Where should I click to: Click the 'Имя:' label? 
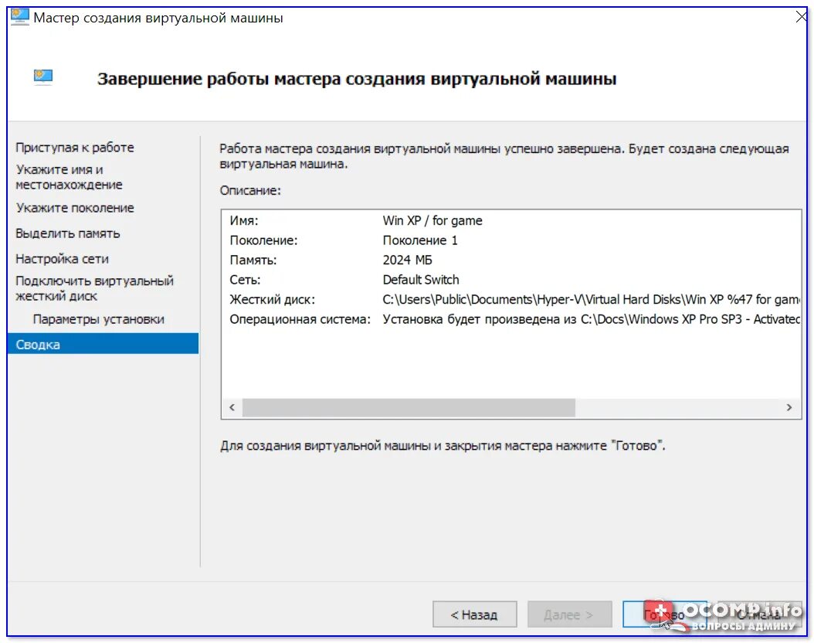point(244,221)
